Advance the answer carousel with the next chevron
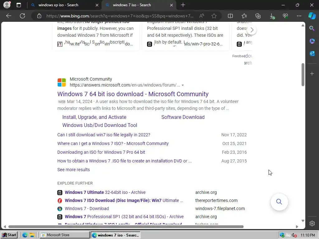Image resolution: width=319 pixels, height=239 pixels. tap(252, 30)
